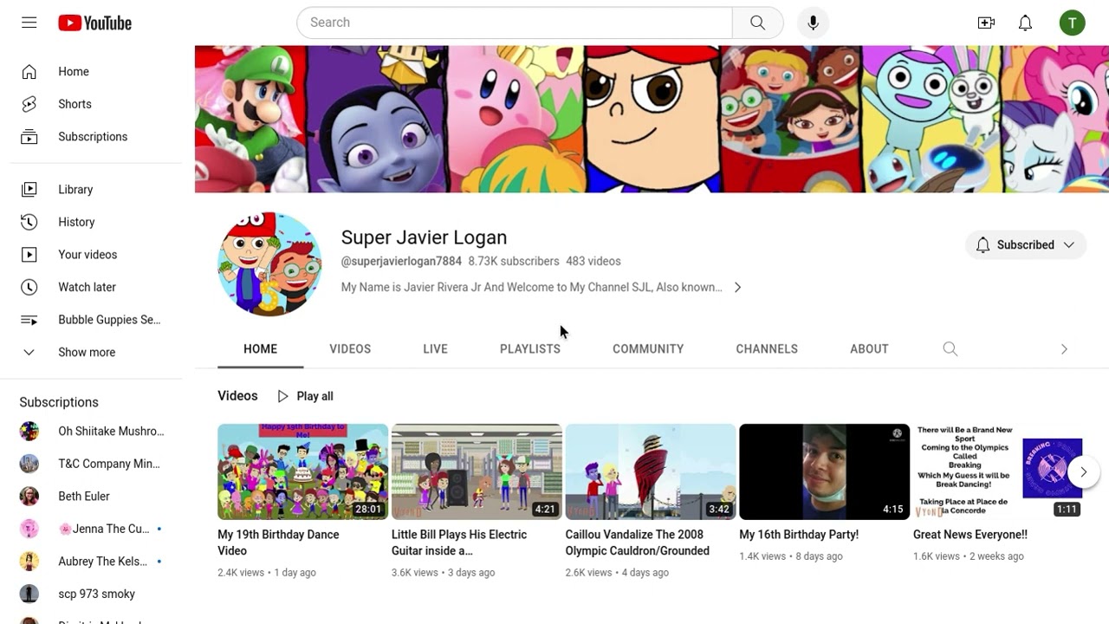Click the search magnifier button
The image size is (1109, 624).
click(x=758, y=23)
